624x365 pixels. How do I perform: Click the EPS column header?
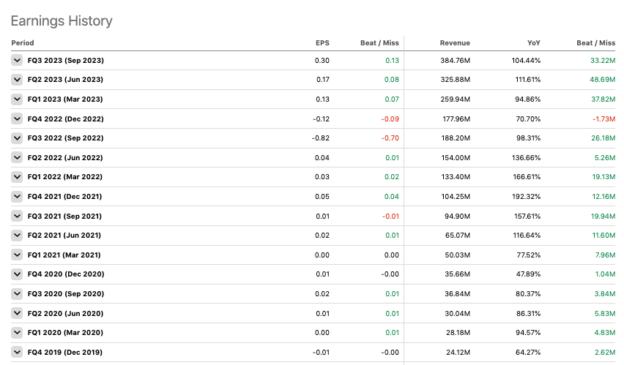point(322,43)
